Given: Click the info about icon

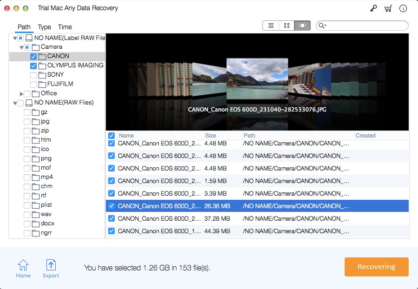Looking at the screenshot, I should click(403, 8).
